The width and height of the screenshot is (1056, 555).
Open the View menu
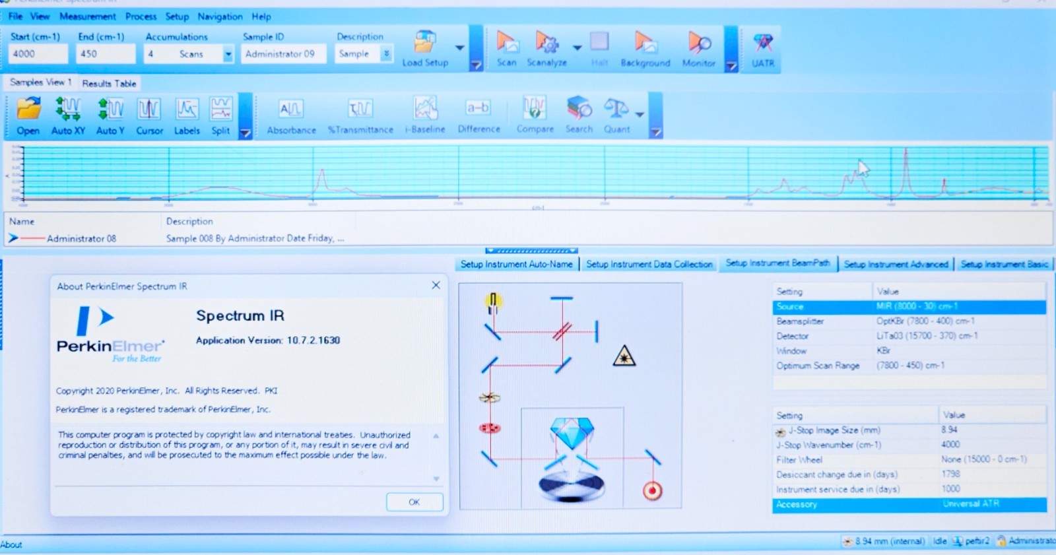click(x=40, y=16)
